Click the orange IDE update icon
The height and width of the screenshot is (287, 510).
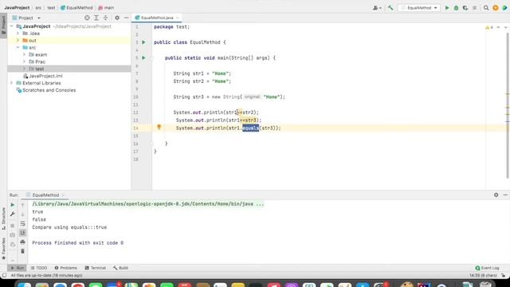click(496, 8)
